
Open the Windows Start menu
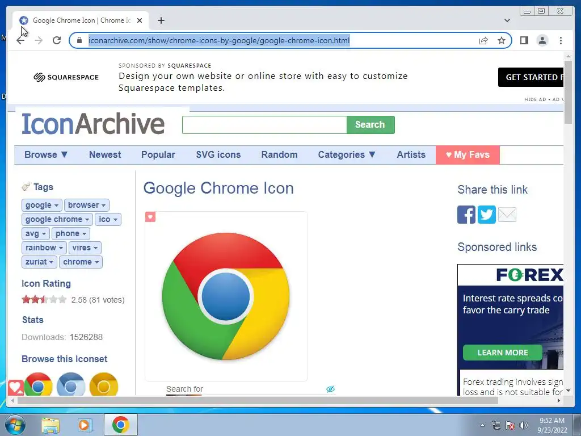[x=15, y=425]
